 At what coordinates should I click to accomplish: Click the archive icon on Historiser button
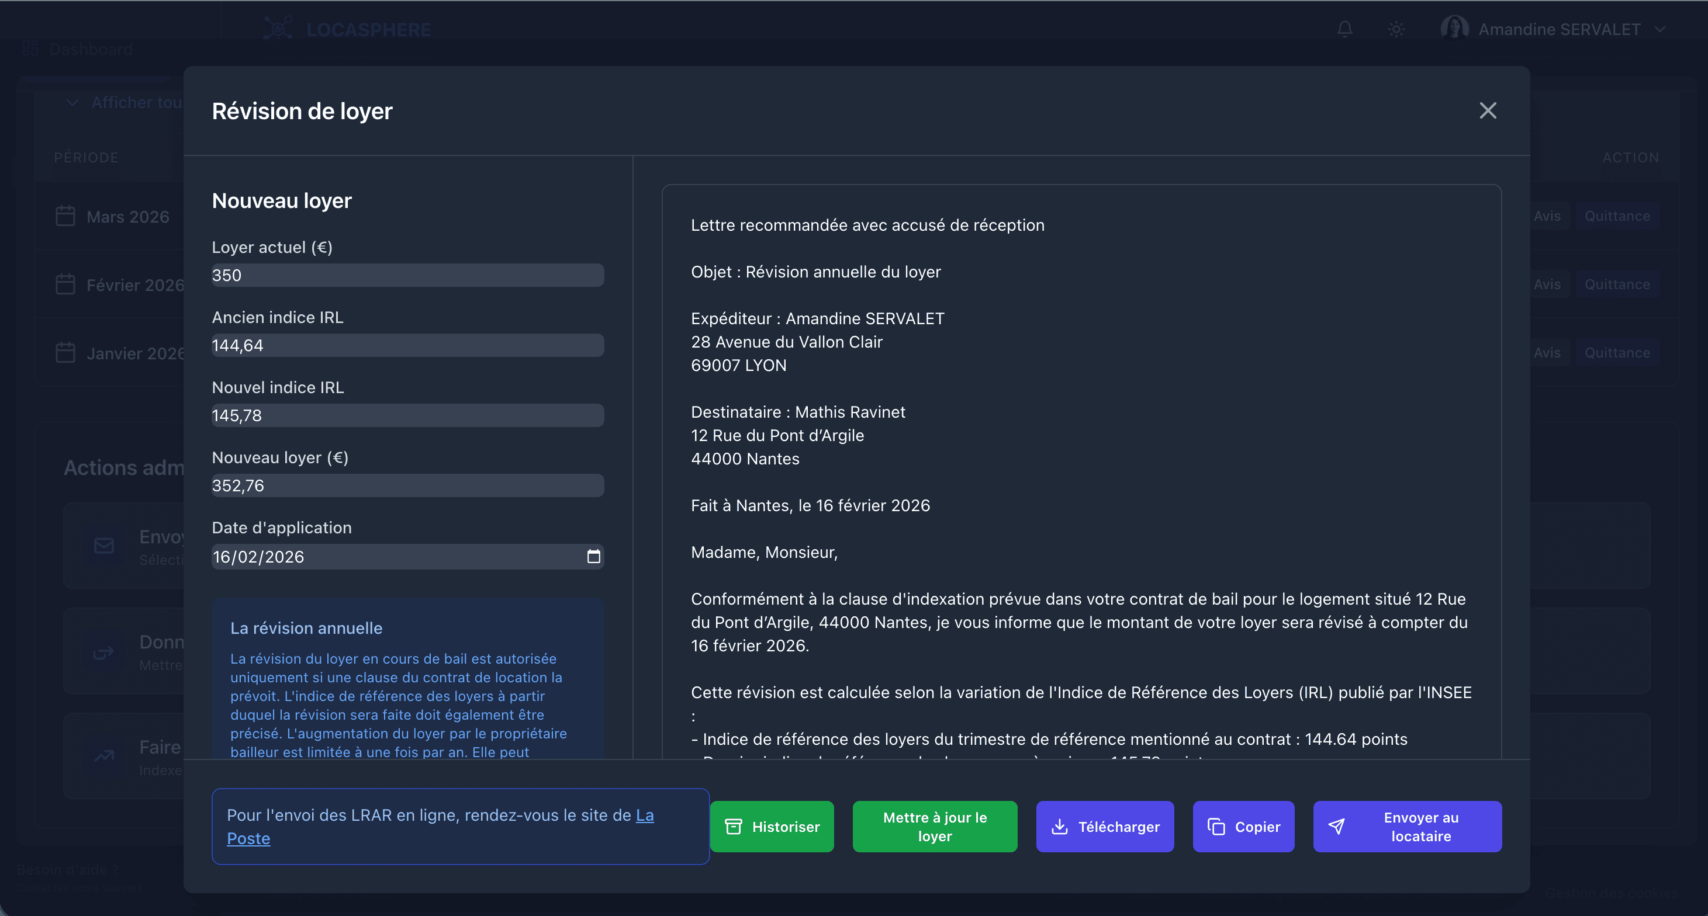pyautogui.click(x=734, y=827)
